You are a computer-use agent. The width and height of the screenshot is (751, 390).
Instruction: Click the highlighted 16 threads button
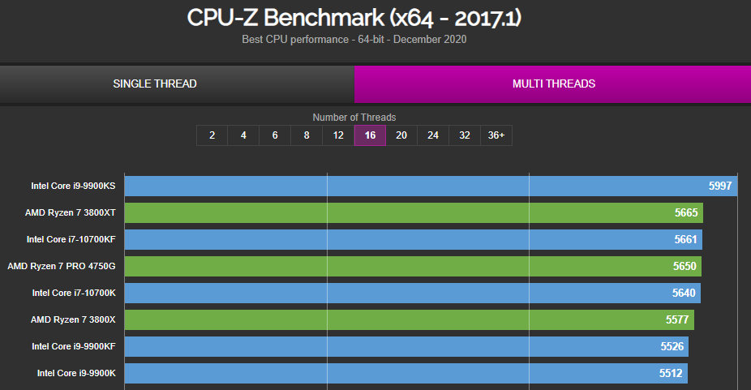(x=370, y=135)
